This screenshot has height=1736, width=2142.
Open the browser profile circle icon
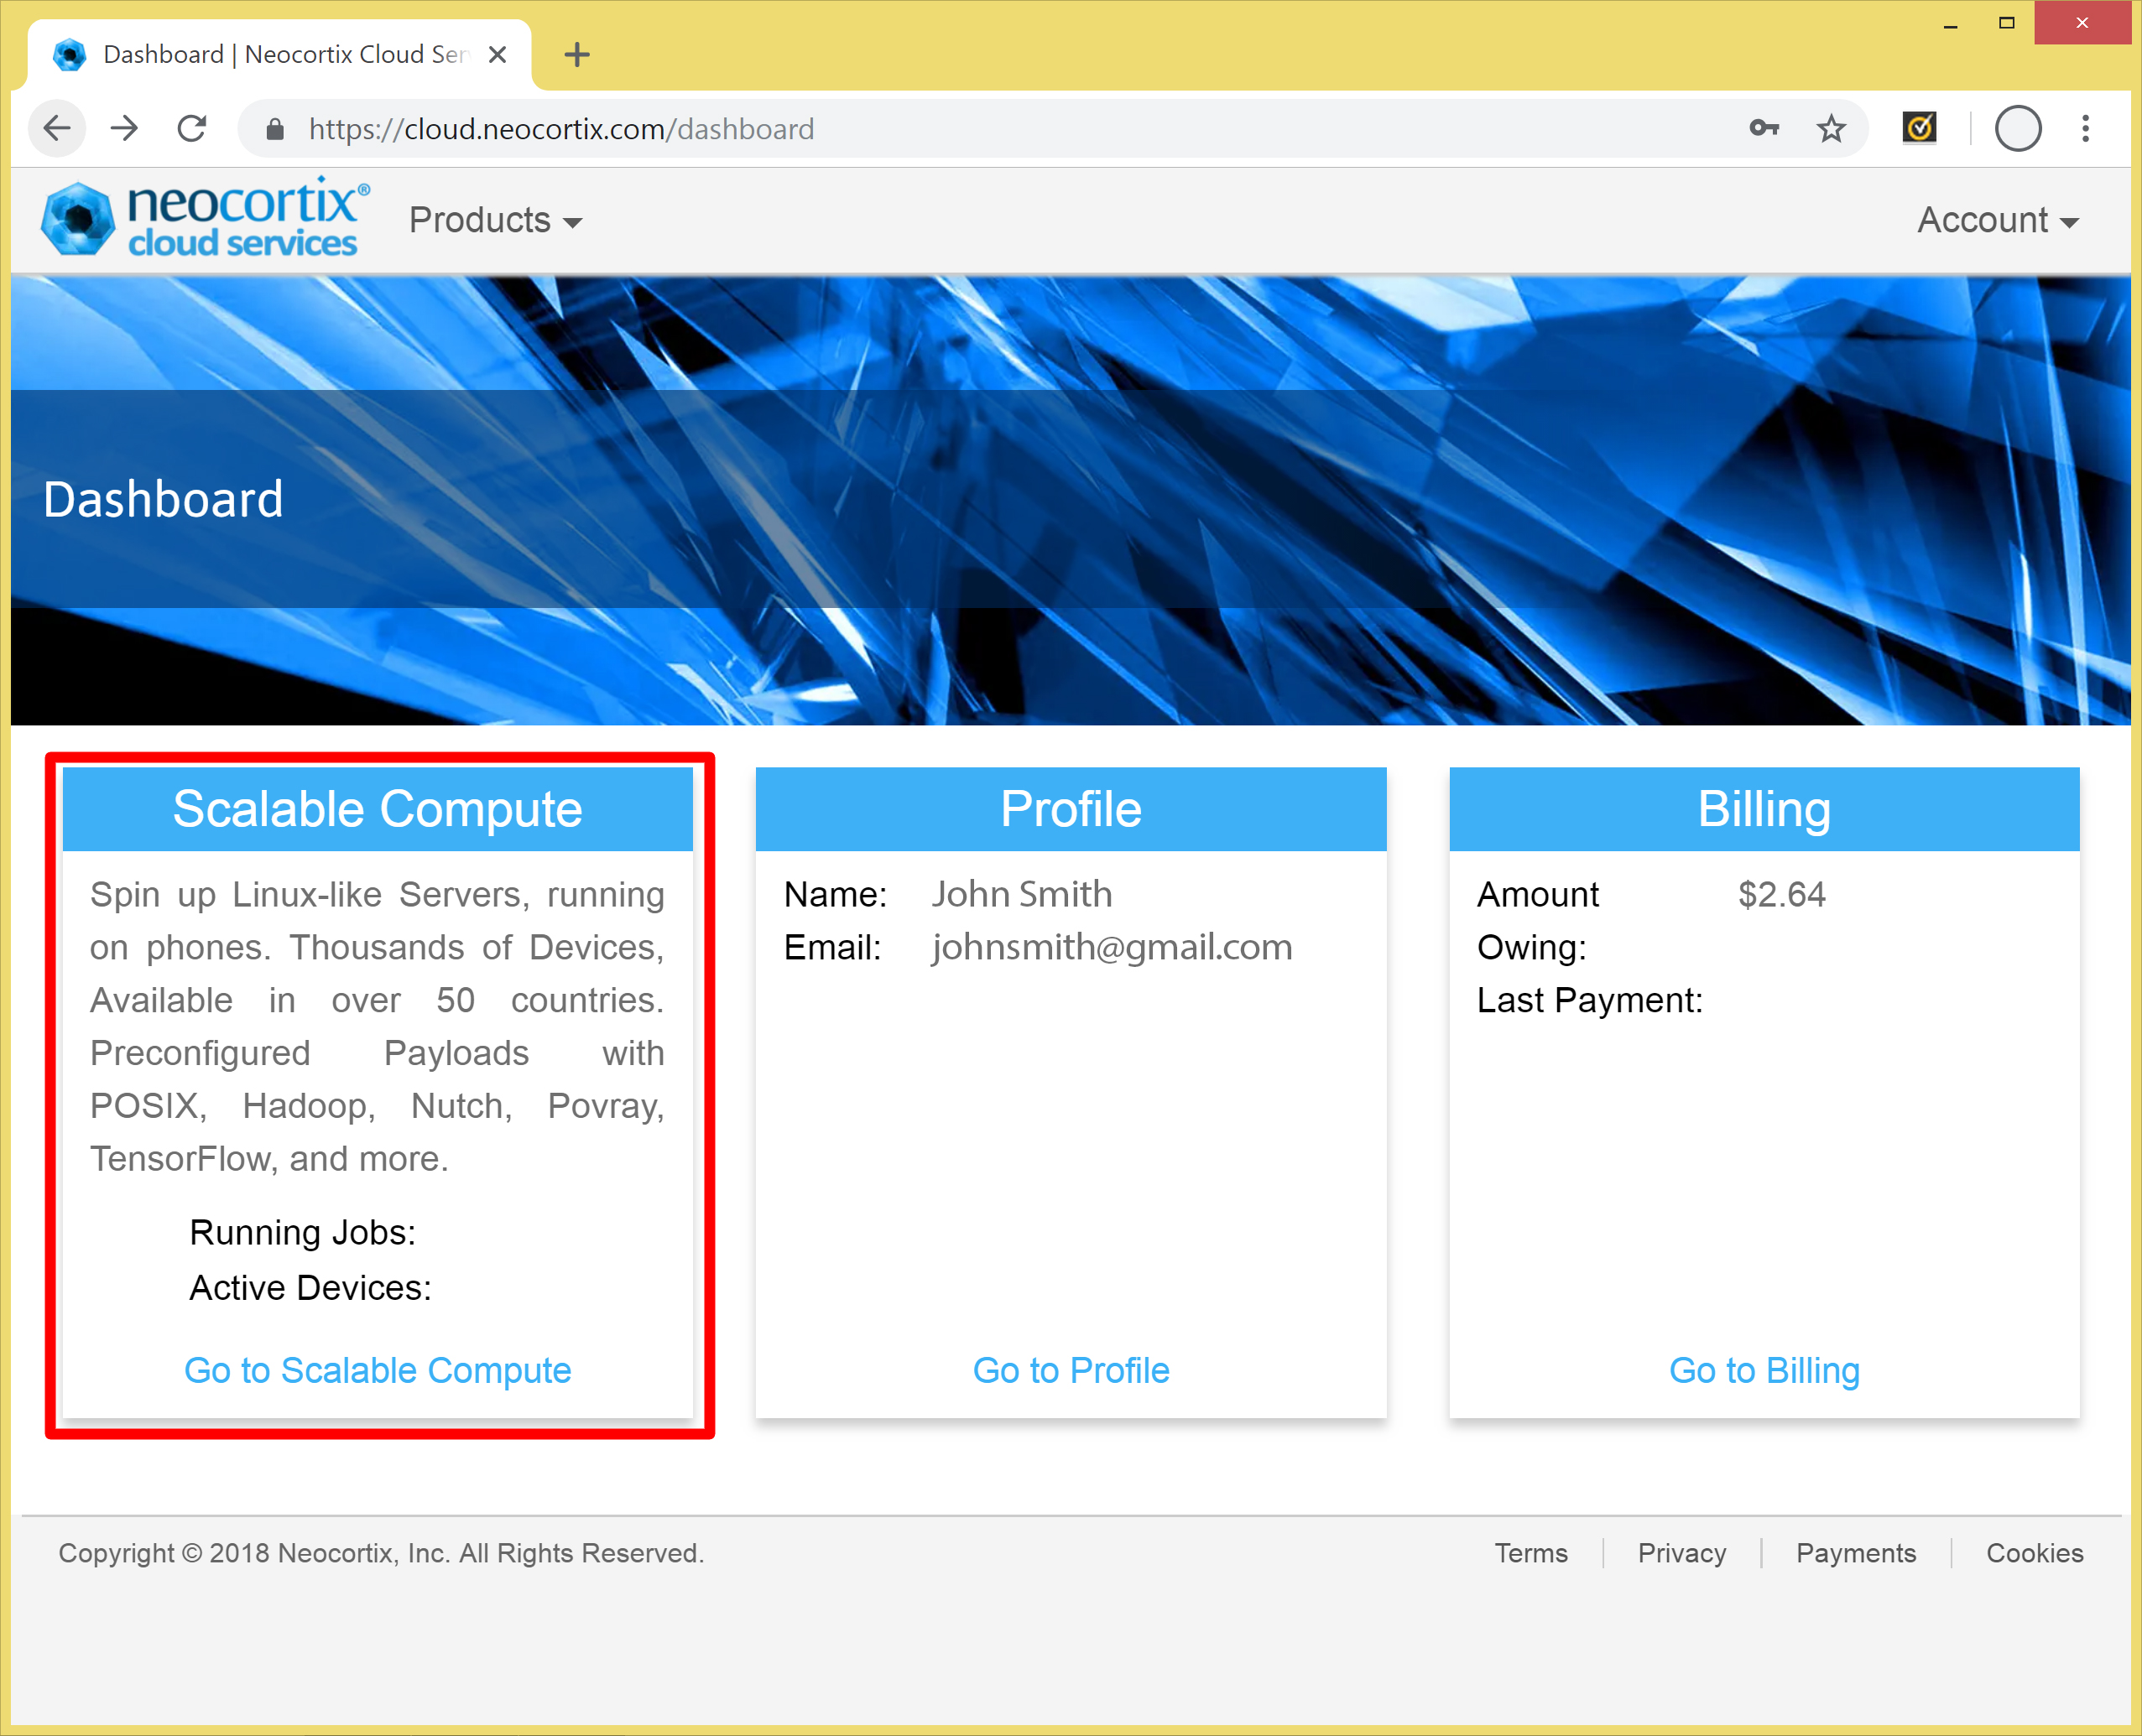coord(2017,128)
